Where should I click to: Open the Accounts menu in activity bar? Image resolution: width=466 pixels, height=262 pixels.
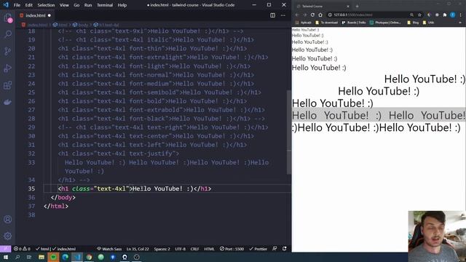click(x=8, y=220)
